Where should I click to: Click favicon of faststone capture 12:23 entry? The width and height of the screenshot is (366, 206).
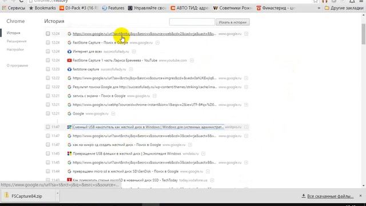click(x=69, y=69)
